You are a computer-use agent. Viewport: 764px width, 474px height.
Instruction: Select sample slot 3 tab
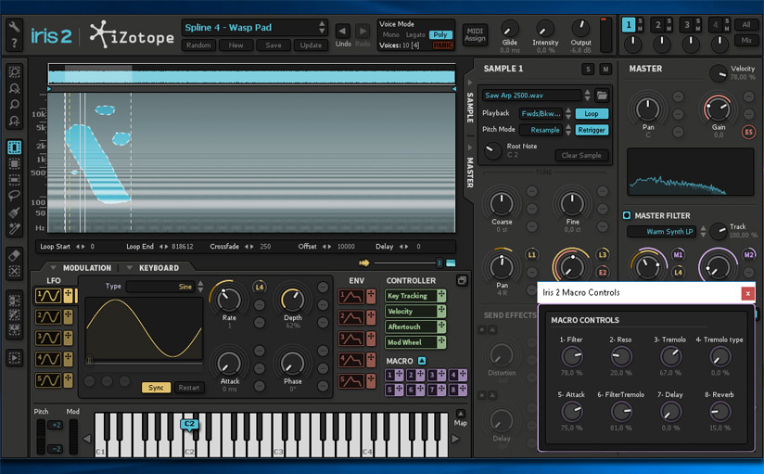coord(687,25)
